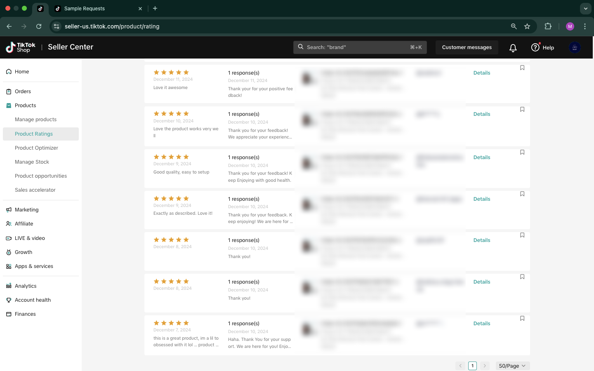Collapse the Products sidebar section
Screen dimensions: 594x371
(x=25, y=106)
